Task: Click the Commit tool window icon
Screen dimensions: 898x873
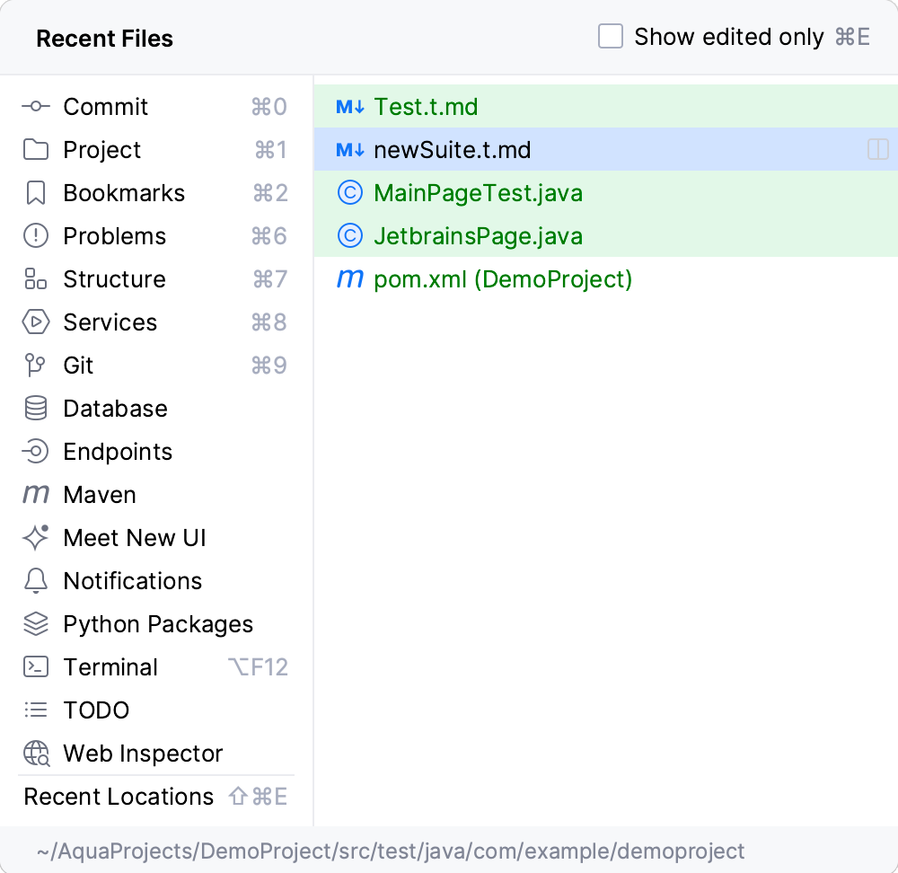Action: (x=36, y=107)
